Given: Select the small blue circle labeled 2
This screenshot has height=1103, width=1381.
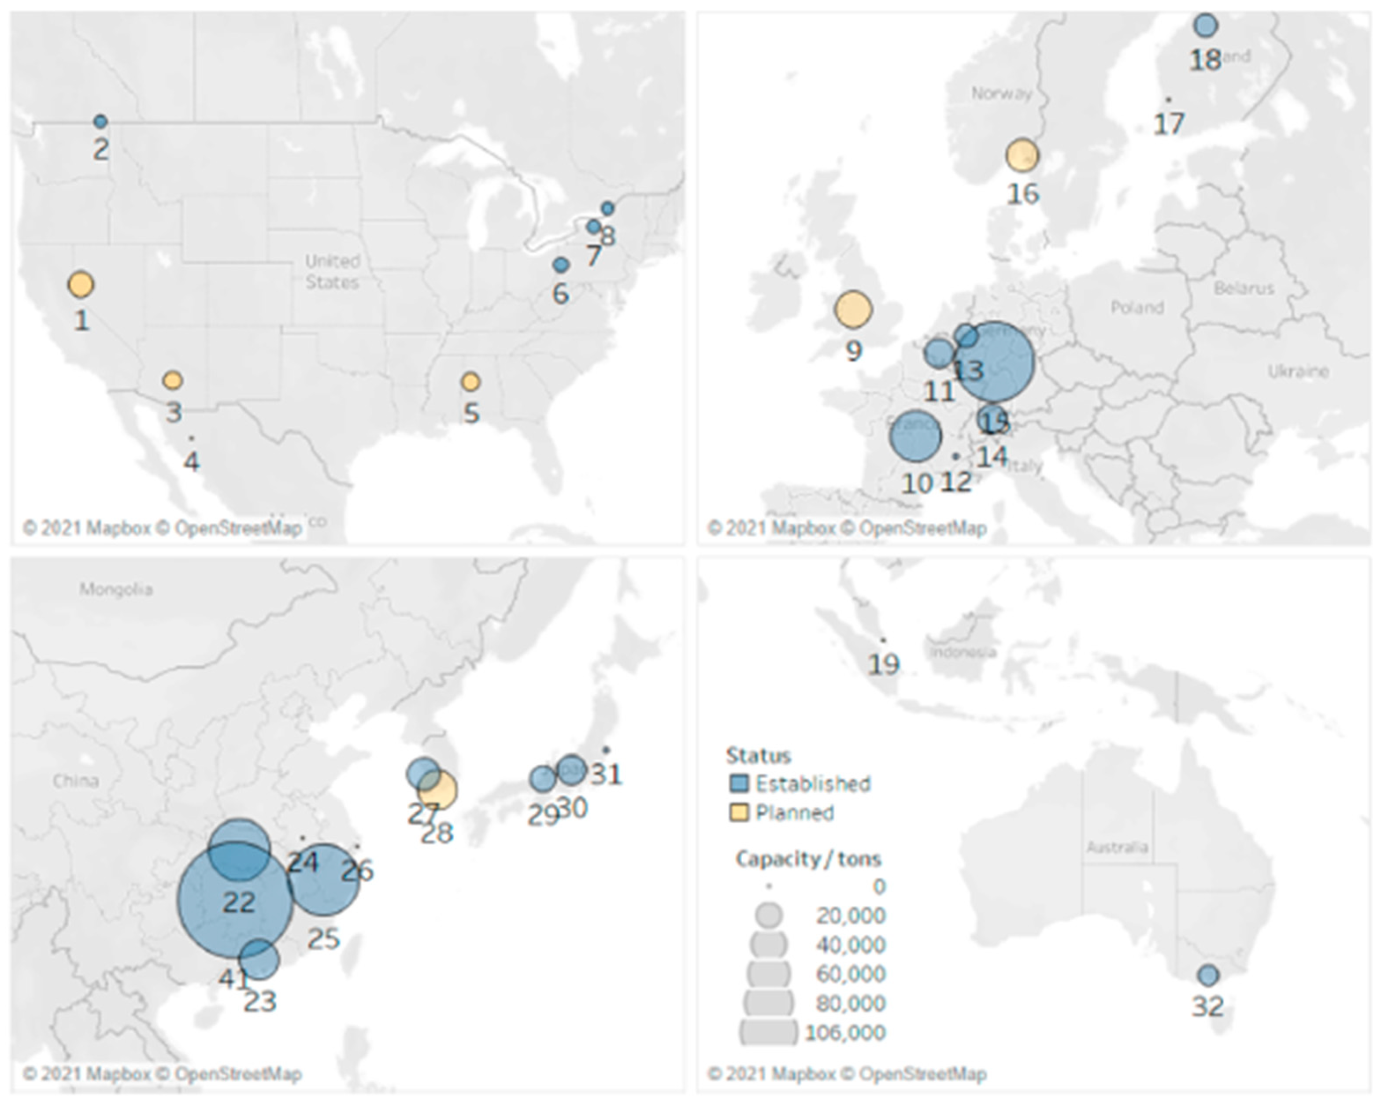Looking at the screenshot, I should (x=100, y=121).
